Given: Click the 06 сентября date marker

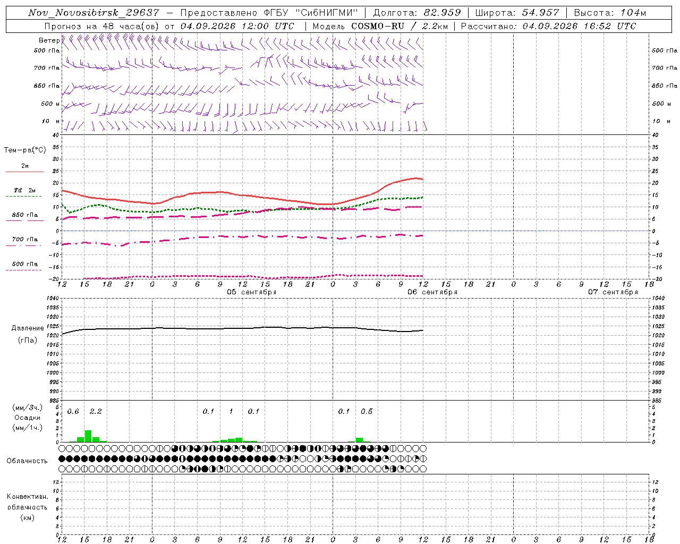Looking at the screenshot, I should pos(432,292).
